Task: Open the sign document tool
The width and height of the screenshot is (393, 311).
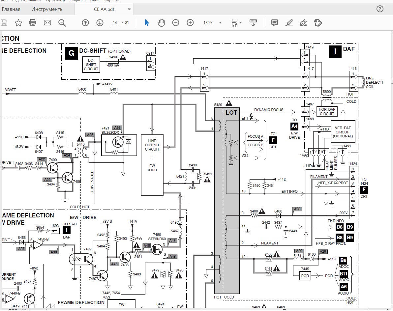Action: point(304,23)
